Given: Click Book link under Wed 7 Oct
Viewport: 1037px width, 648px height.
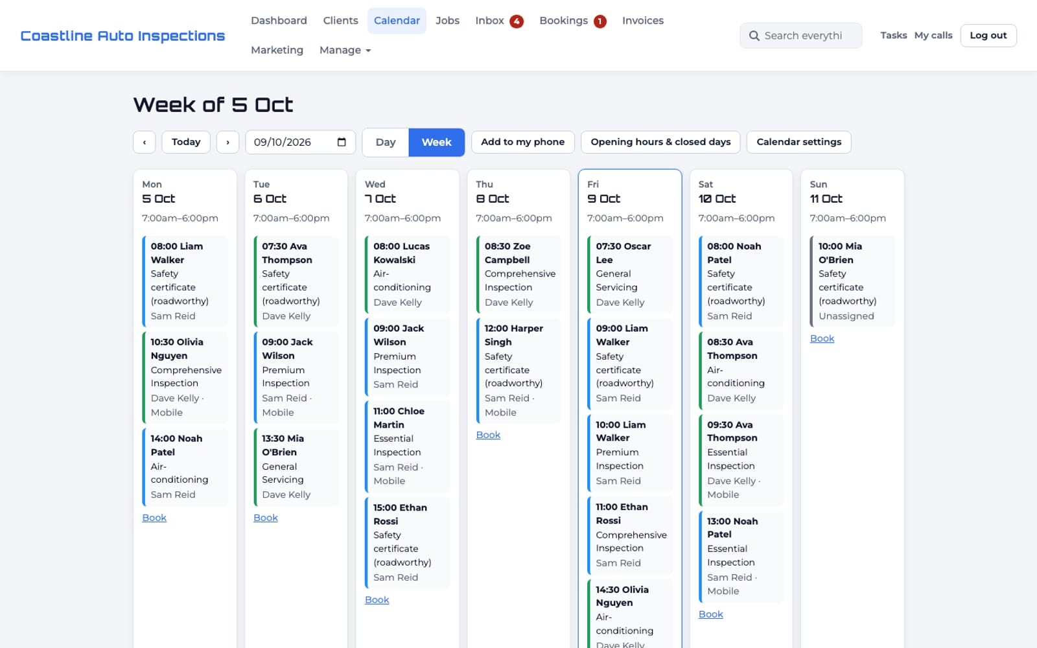Looking at the screenshot, I should (x=377, y=600).
